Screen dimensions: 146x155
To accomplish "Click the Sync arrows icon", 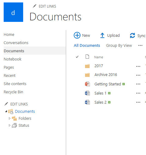I will pos(132,36).
